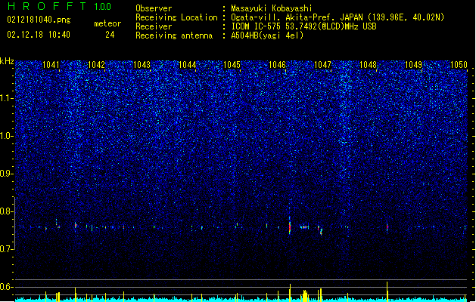476x302 pixels.
Task: Click the 1044 time axis marker
Action: point(188,65)
